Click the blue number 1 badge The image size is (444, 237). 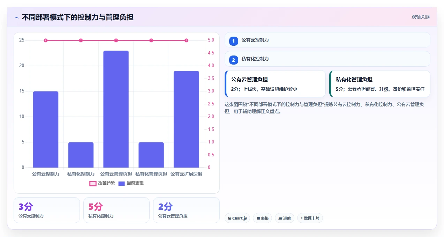[x=234, y=41]
